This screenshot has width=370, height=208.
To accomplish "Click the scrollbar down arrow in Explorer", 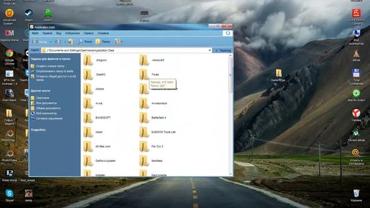I will coord(230,174).
